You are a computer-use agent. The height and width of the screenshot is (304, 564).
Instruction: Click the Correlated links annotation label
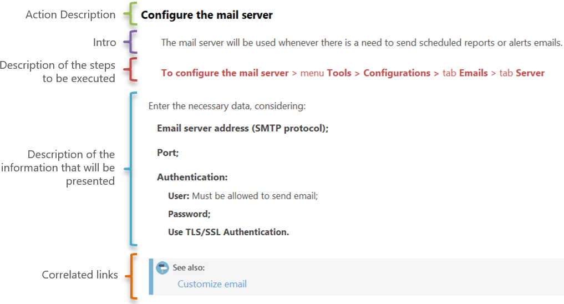pyautogui.click(x=80, y=275)
